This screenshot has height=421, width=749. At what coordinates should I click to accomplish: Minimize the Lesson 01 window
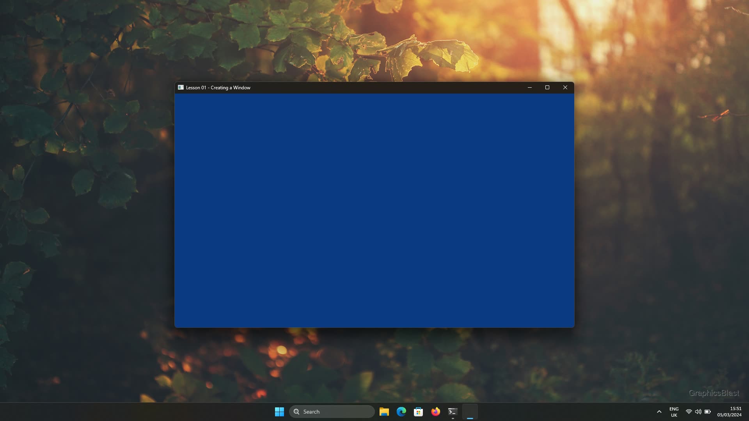coord(529,87)
